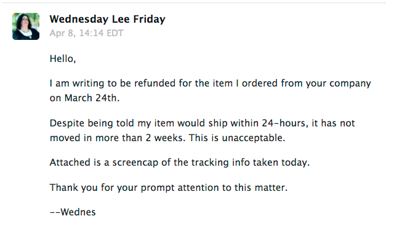Click the word "company" in the message
394x232 pixels.
coord(350,83)
